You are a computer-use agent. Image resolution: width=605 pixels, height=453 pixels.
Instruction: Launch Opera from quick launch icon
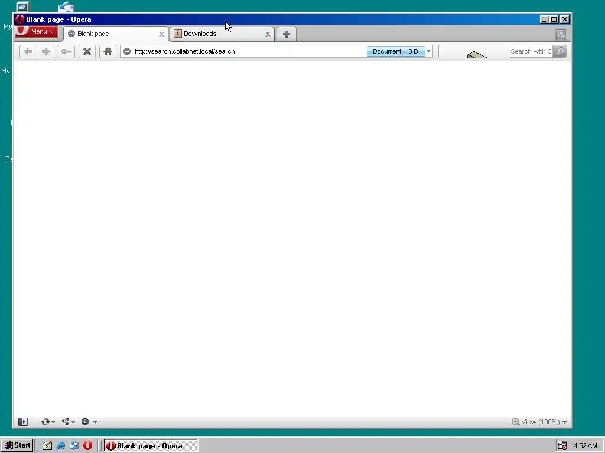[x=87, y=446]
